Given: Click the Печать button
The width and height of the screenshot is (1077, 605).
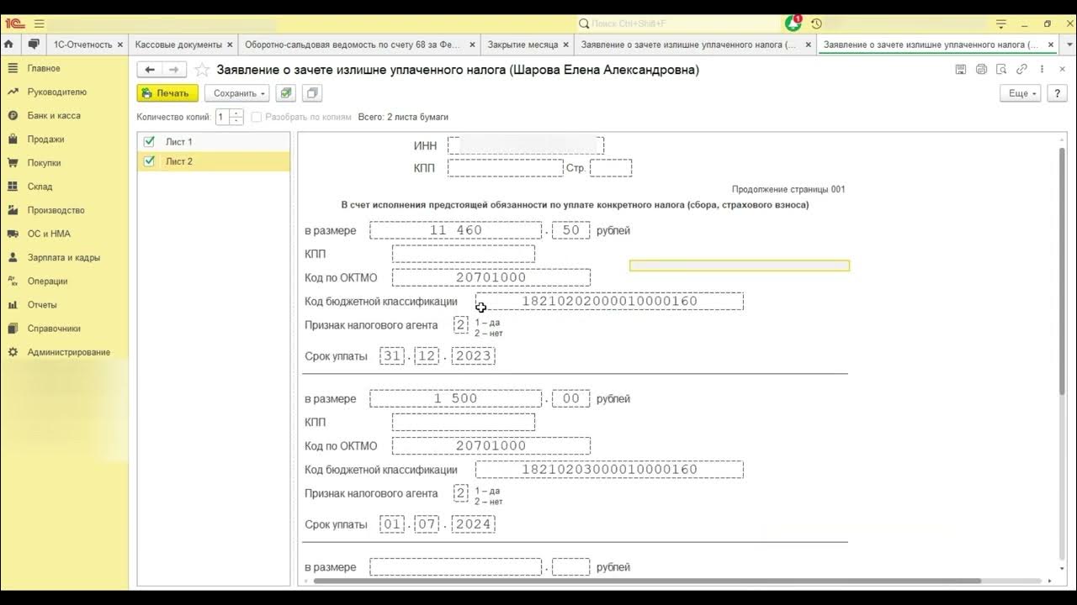Looking at the screenshot, I should [x=167, y=93].
